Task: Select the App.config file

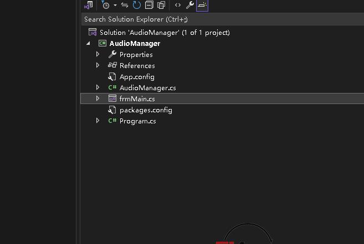Action: click(x=136, y=76)
